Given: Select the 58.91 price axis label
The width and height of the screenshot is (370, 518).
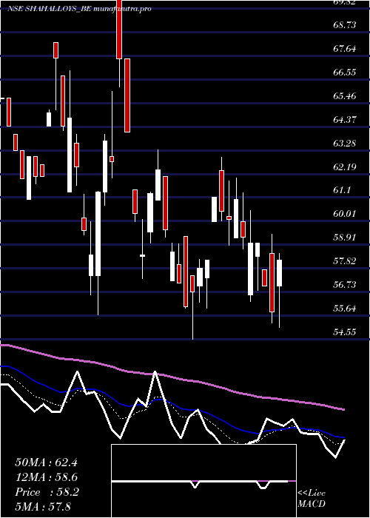Looking at the screenshot, I should click(345, 238).
